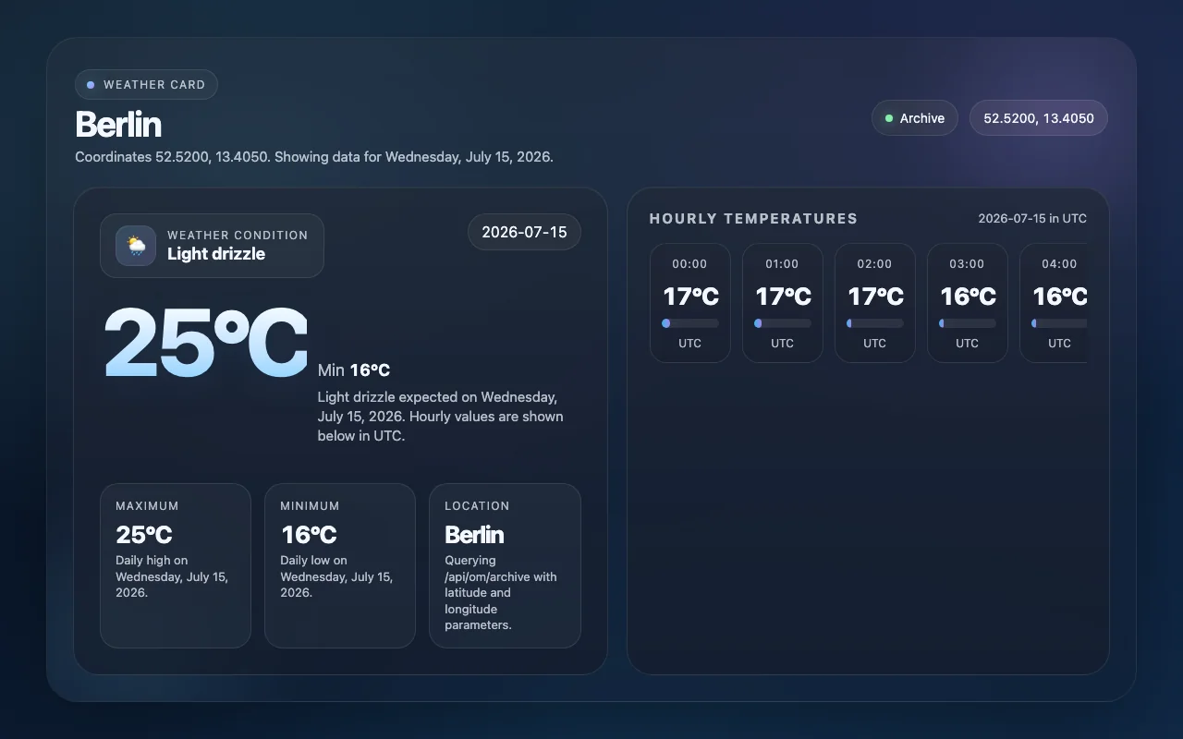Click the 2026-07-15 date pill
This screenshot has width=1183, height=739.
(524, 232)
